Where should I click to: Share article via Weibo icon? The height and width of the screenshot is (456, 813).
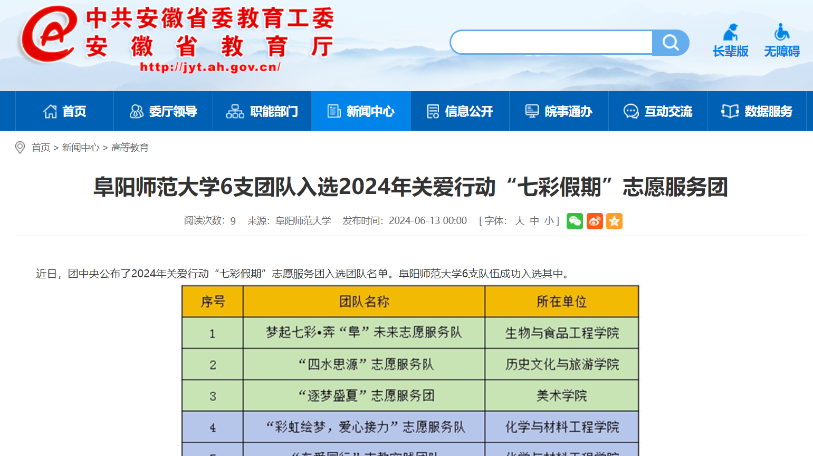click(x=595, y=221)
